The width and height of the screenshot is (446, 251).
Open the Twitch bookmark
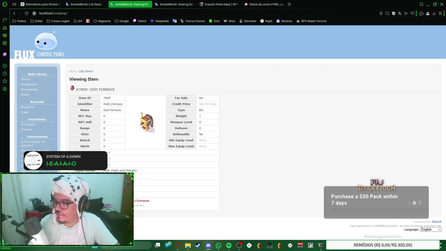coord(140,21)
